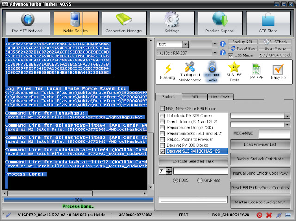Expand the second provider dropdown above MCC+MNC
The image size is (296, 221).
287,124
